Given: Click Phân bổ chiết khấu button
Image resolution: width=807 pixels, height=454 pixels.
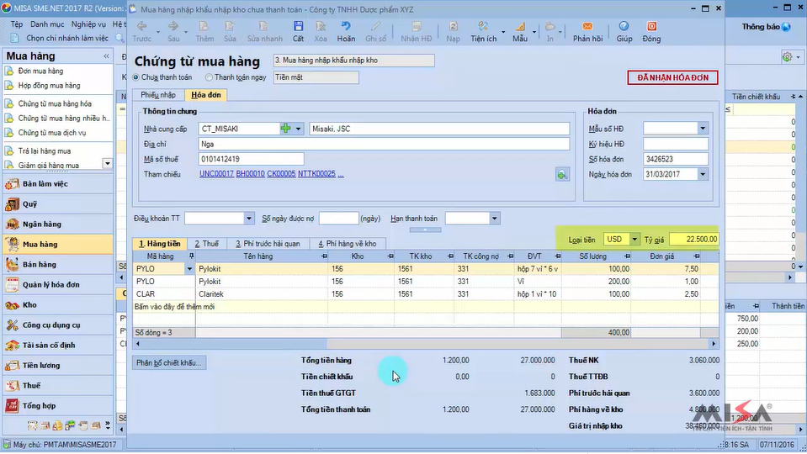Looking at the screenshot, I should (x=169, y=363).
